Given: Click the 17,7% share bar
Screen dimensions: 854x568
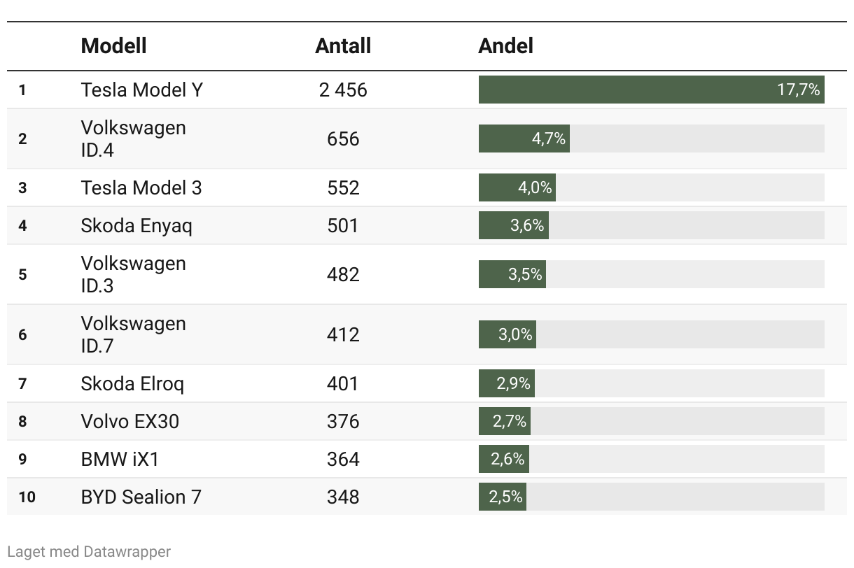Looking at the screenshot, I should [651, 90].
